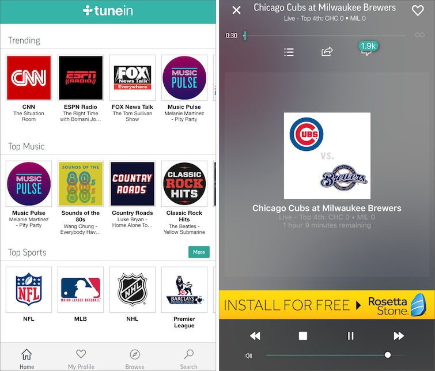Stop the live playback
Image resolution: width=435 pixels, height=371 pixels.
(303, 336)
